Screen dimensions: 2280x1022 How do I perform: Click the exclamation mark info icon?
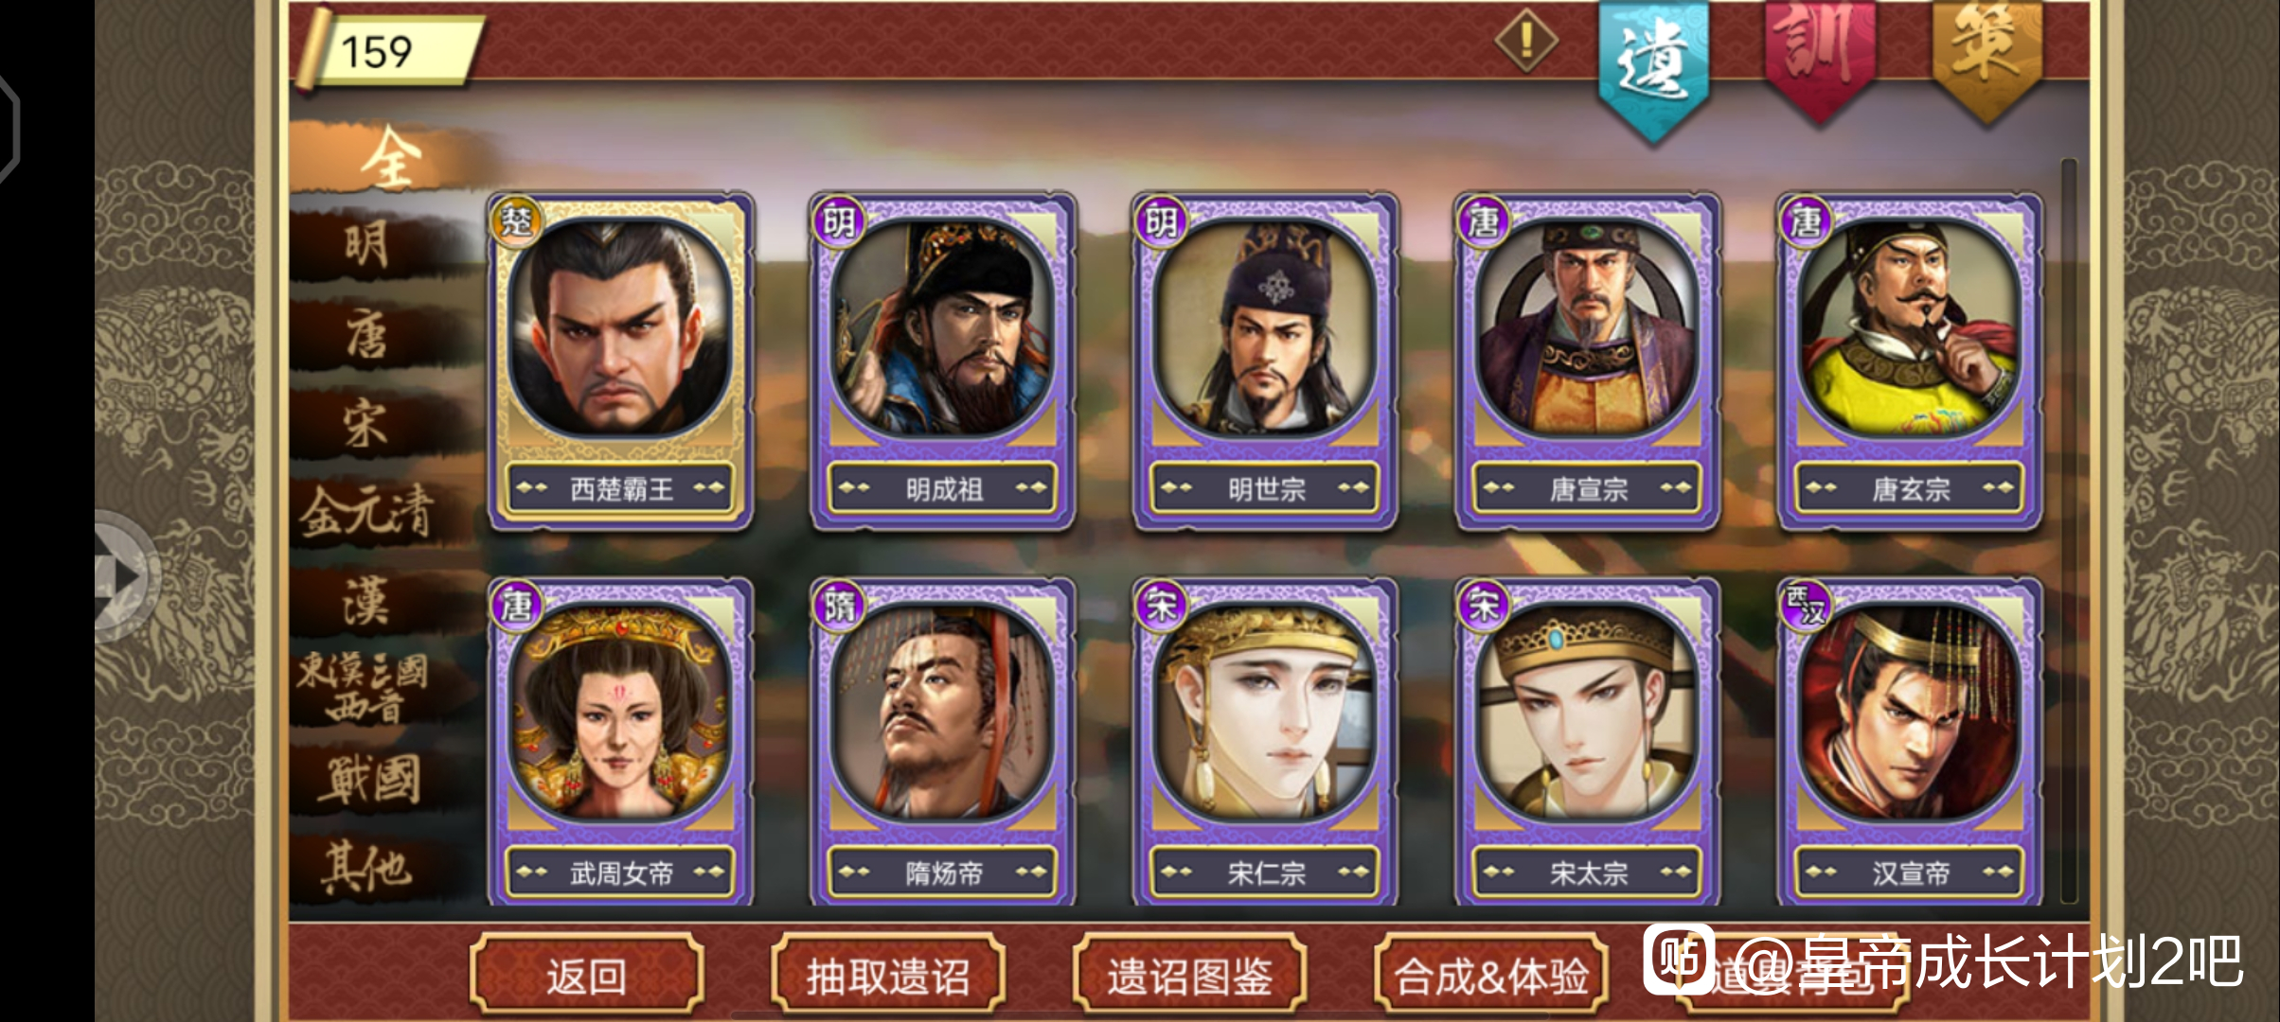1526,41
